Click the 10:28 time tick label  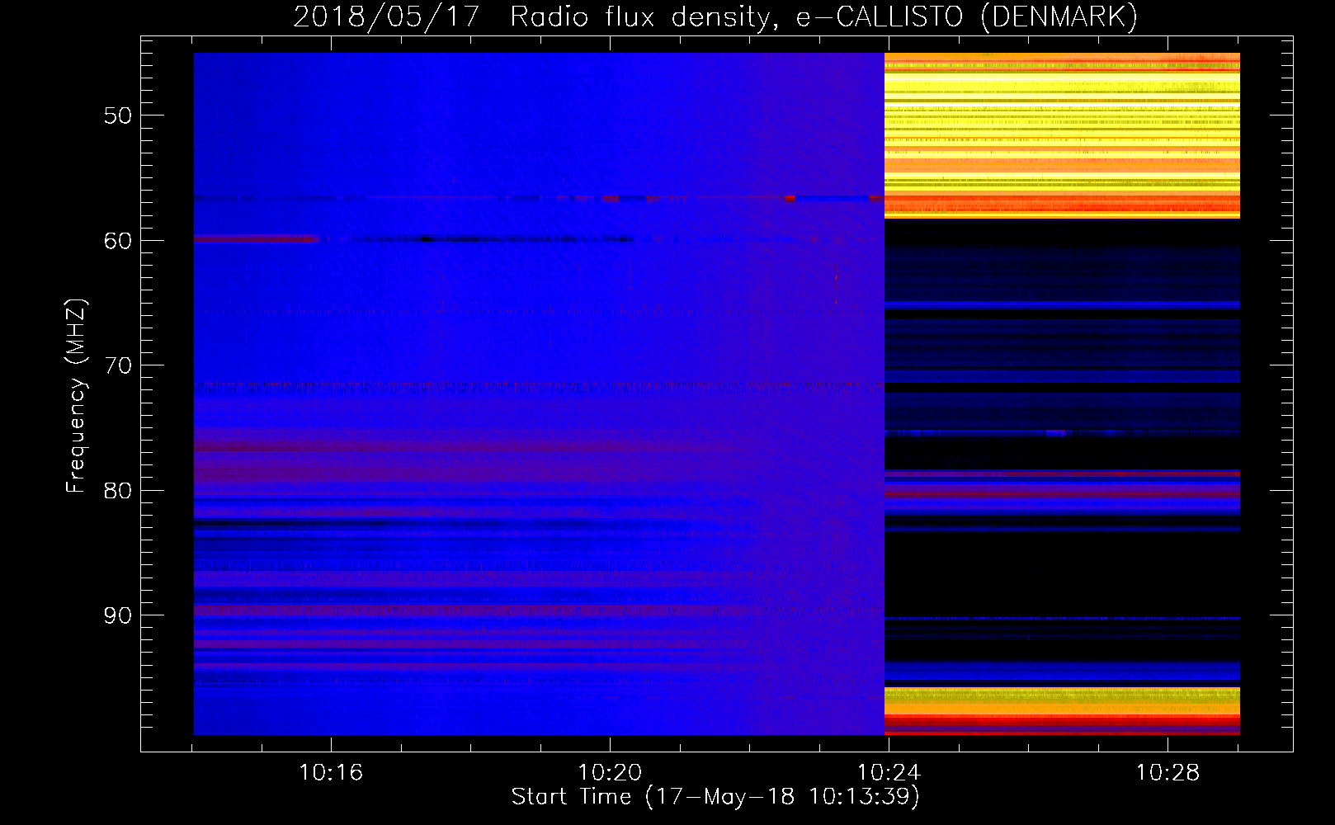1168,773
